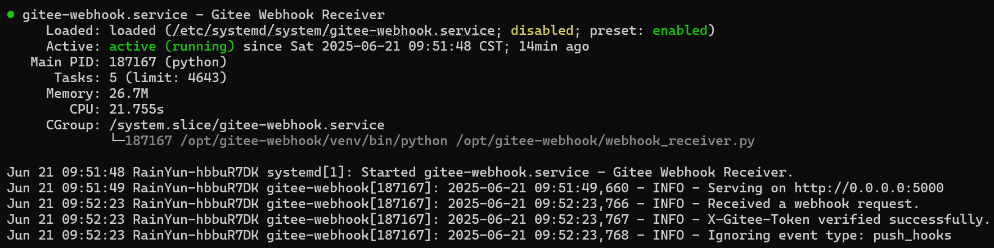
Task: Click the http://0.0.0.0:5000 URL
Action: (x=869, y=188)
